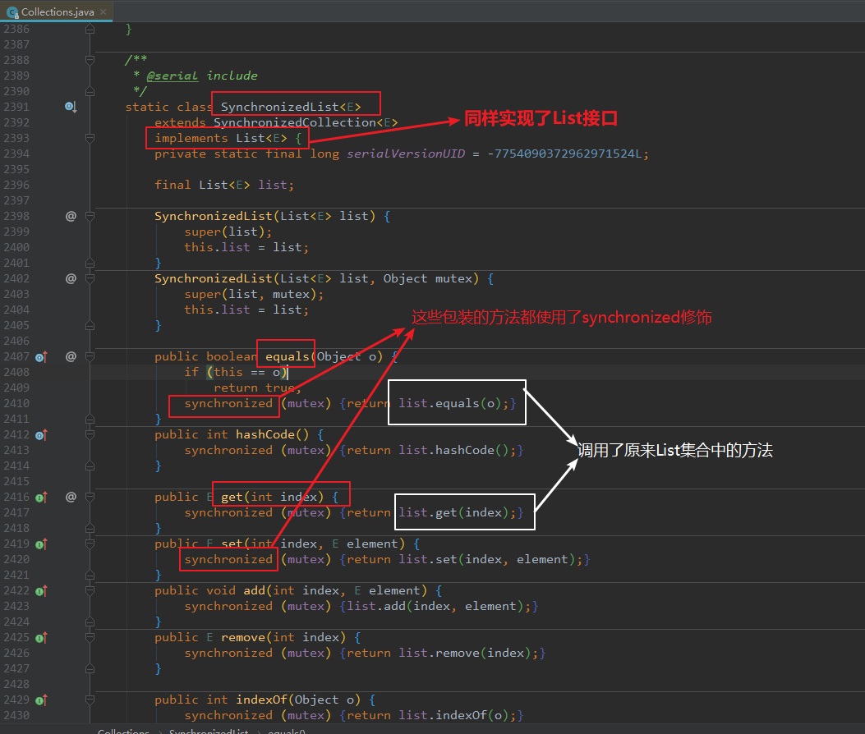Image resolution: width=865 pixels, height=734 pixels.
Task: Collapse the class body using the fold marker on line 2393
Action: pyautogui.click(x=90, y=138)
